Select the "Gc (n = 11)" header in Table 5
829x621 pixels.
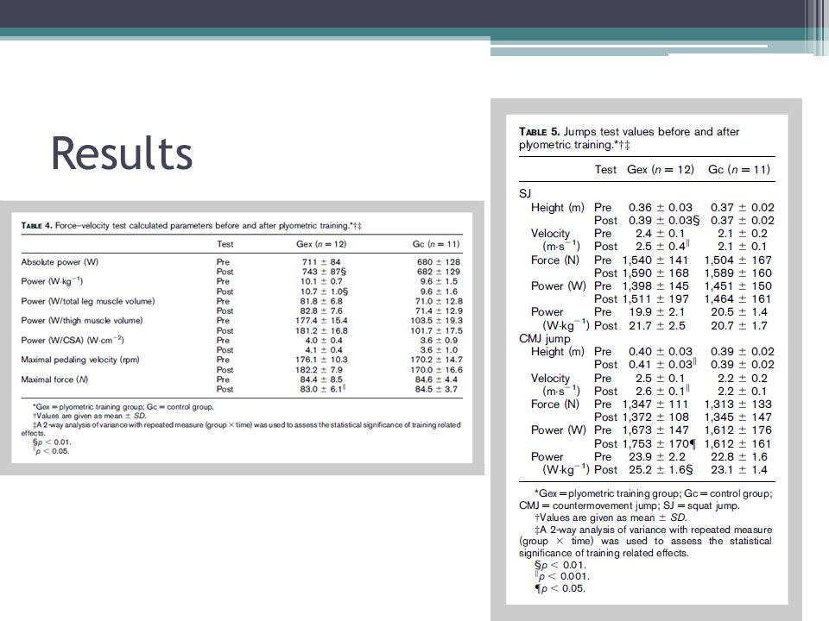[739, 170]
